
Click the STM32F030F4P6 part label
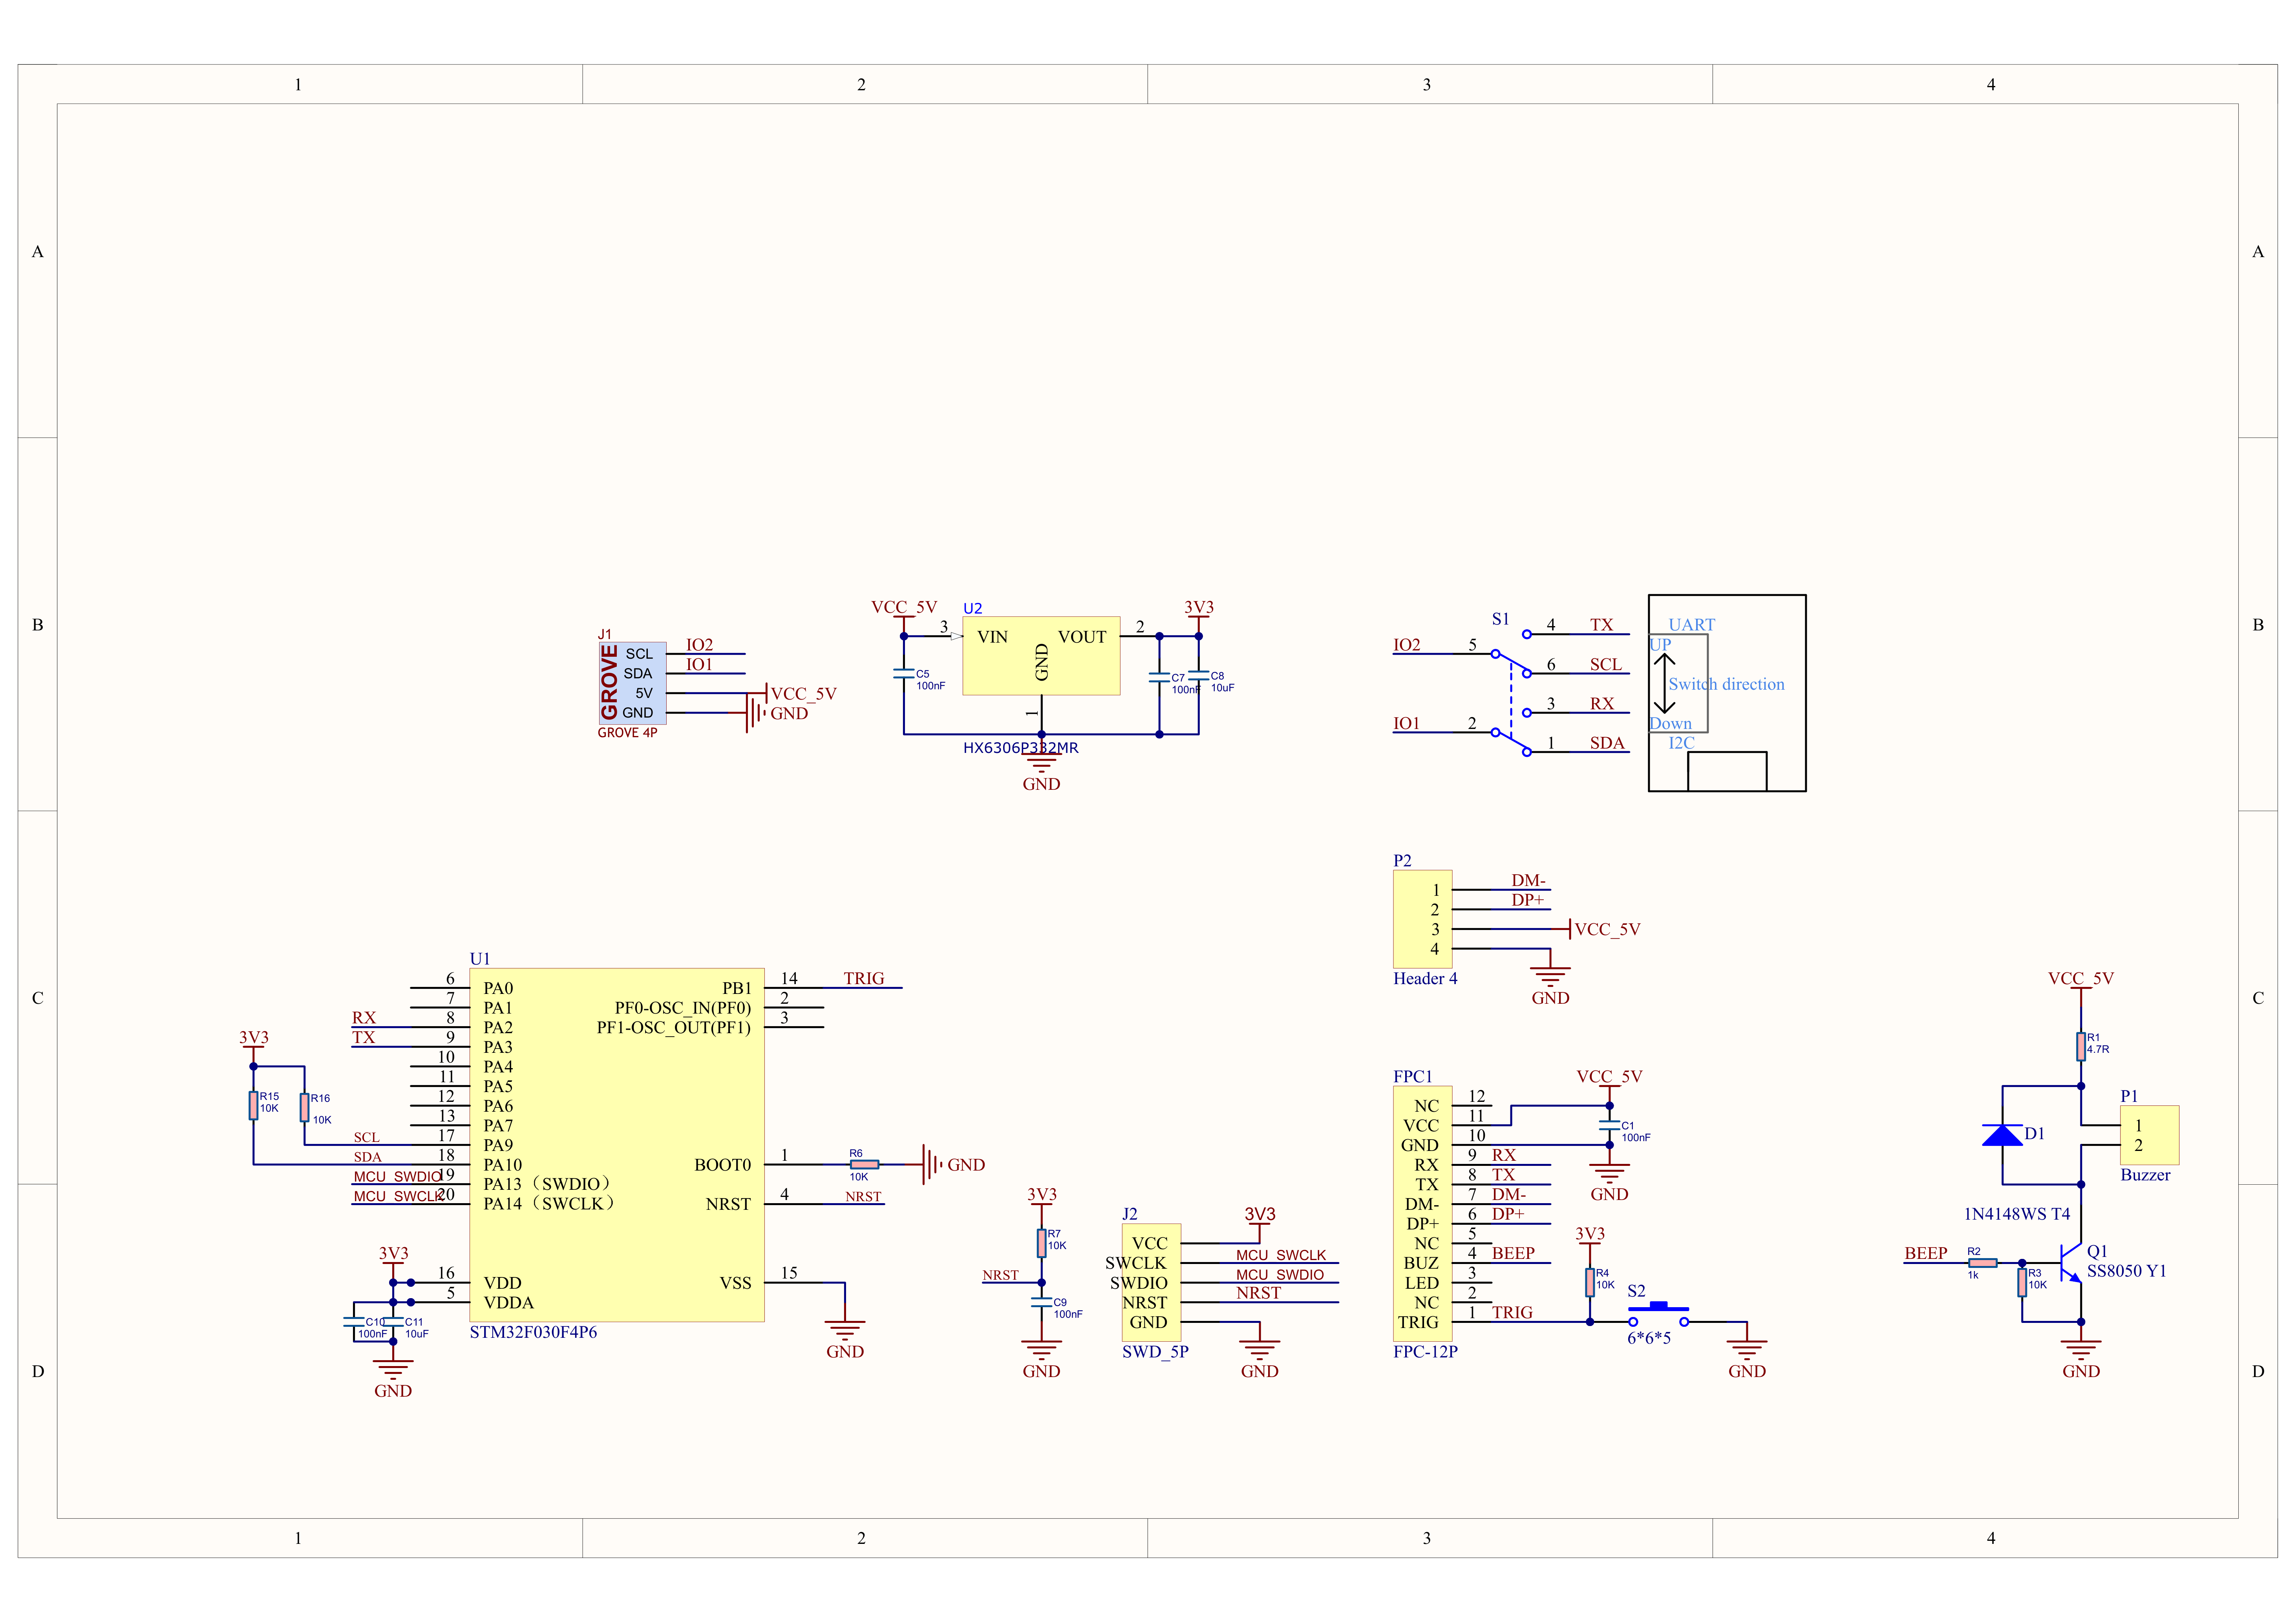tap(533, 1332)
